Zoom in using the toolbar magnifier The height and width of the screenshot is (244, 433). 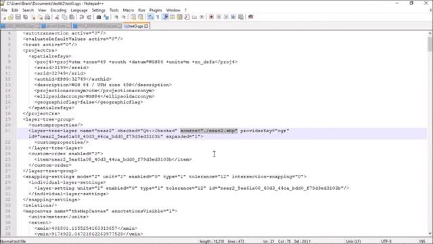click(x=116, y=17)
